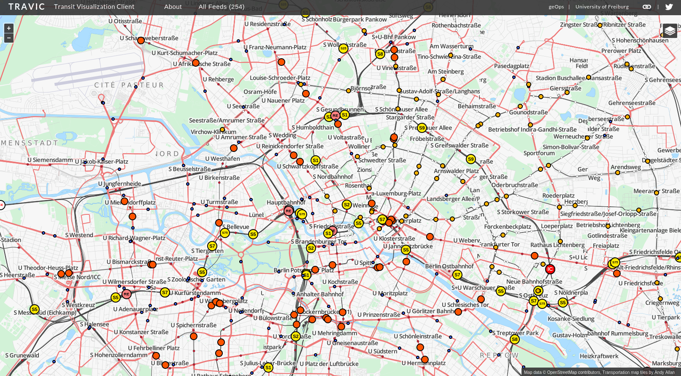Select the S75 train near Alt-Friedrichsfelde

615,262
